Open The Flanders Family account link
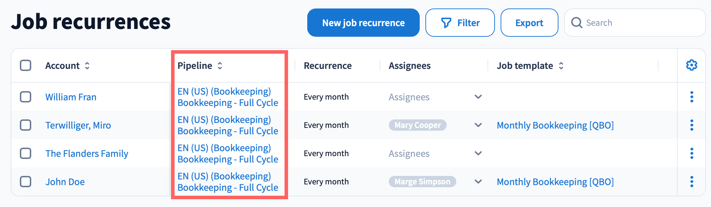This screenshot has height=207, width=711. pyautogui.click(x=87, y=154)
